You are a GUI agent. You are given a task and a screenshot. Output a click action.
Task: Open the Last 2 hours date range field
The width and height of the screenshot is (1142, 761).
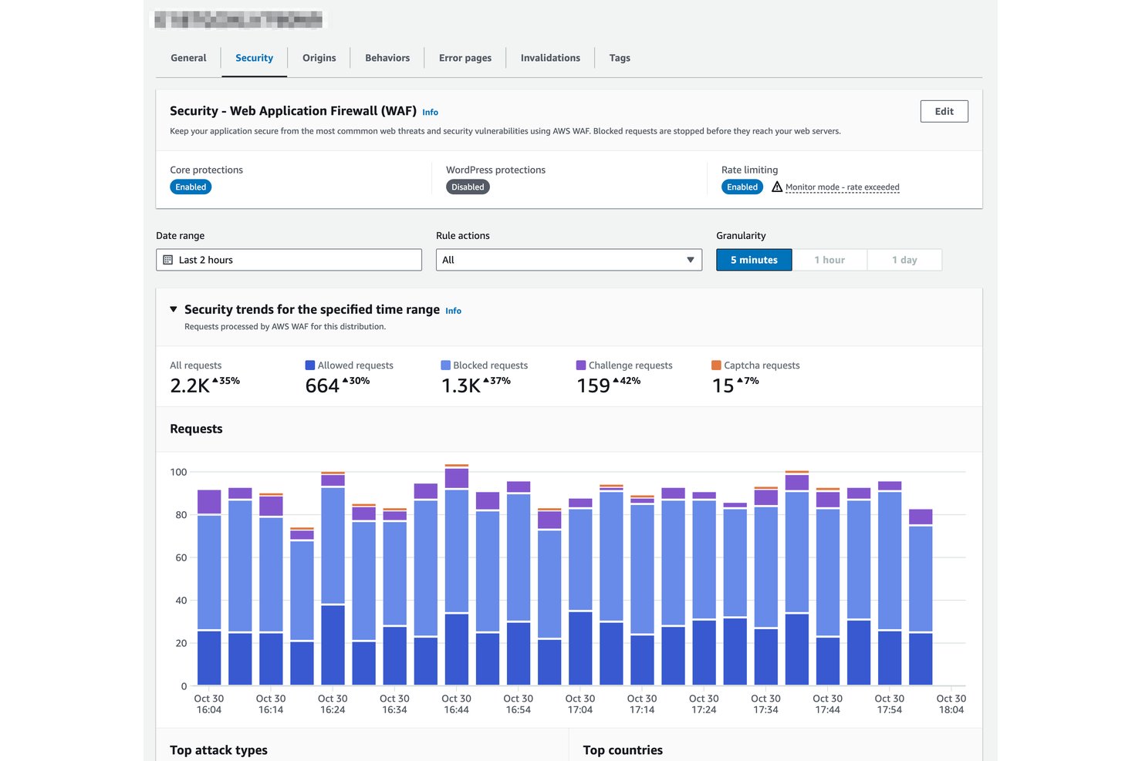[x=289, y=260]
